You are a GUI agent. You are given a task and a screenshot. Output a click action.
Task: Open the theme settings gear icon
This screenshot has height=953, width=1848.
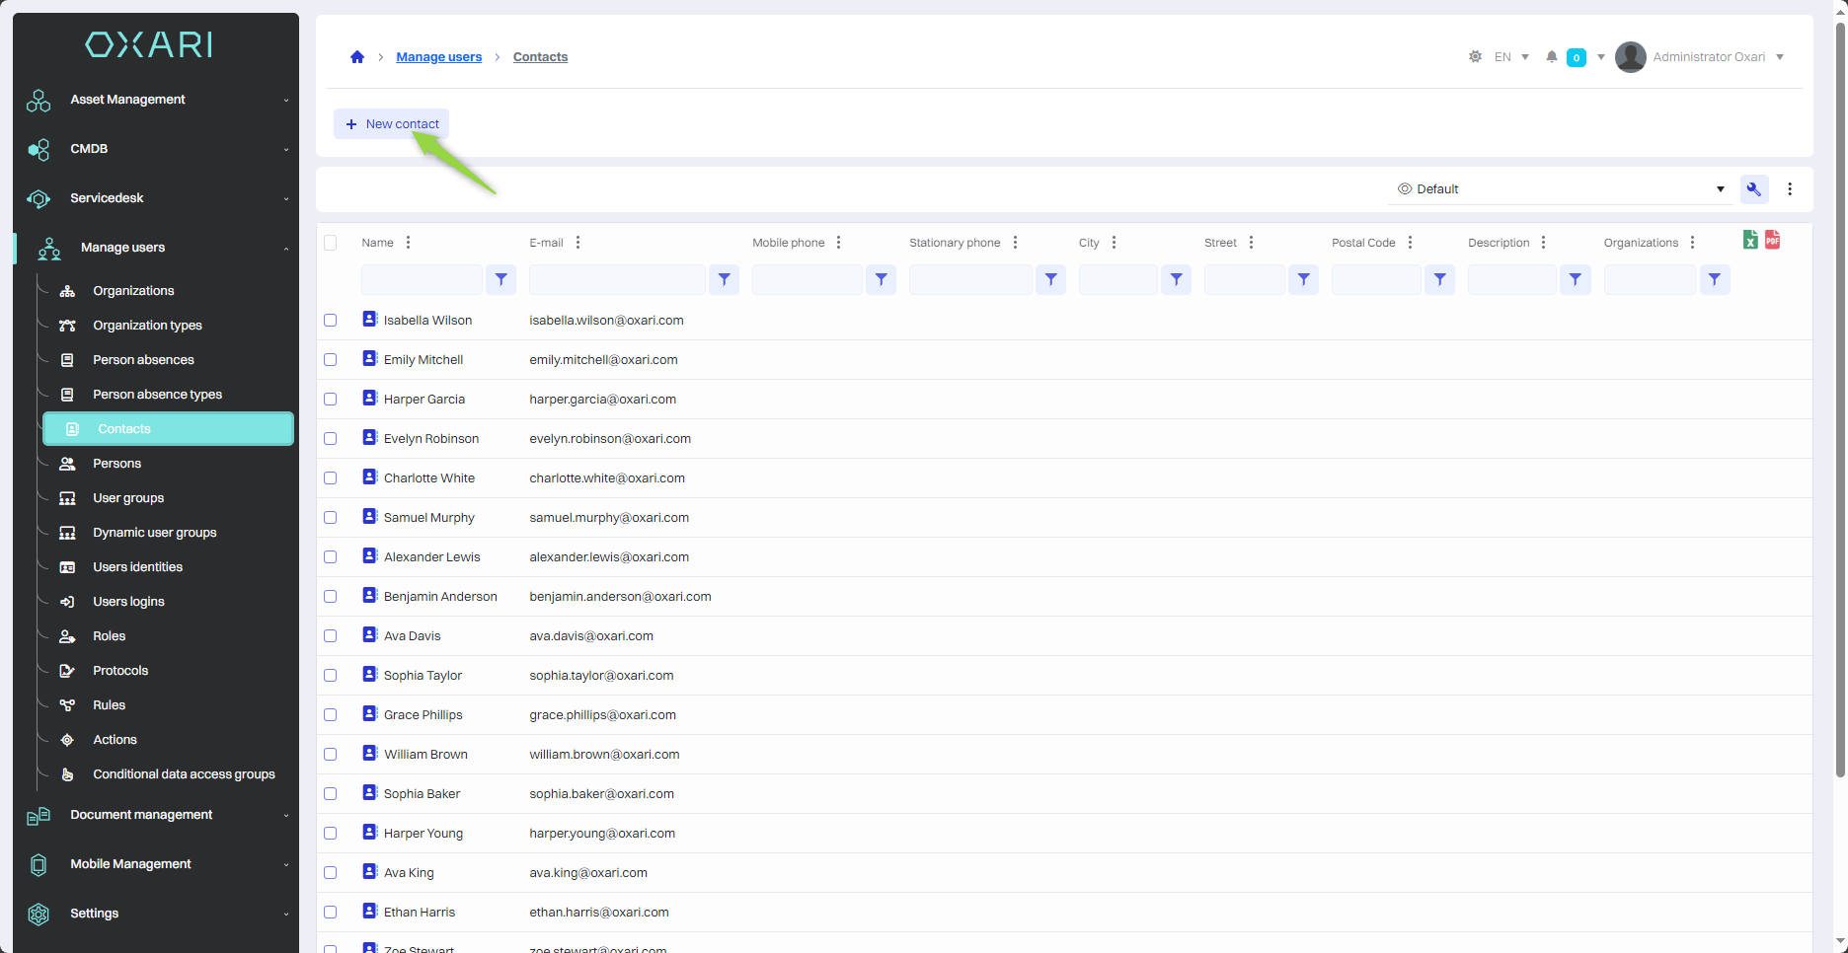tap(1475, 57)
